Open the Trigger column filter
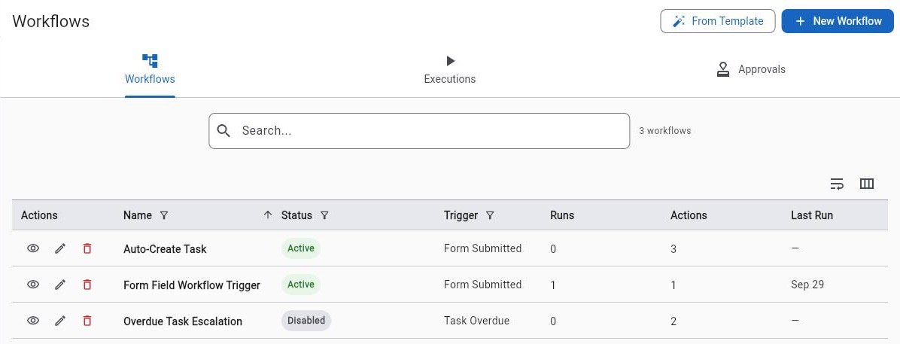 pyautogui.click(x=490, y=215)
